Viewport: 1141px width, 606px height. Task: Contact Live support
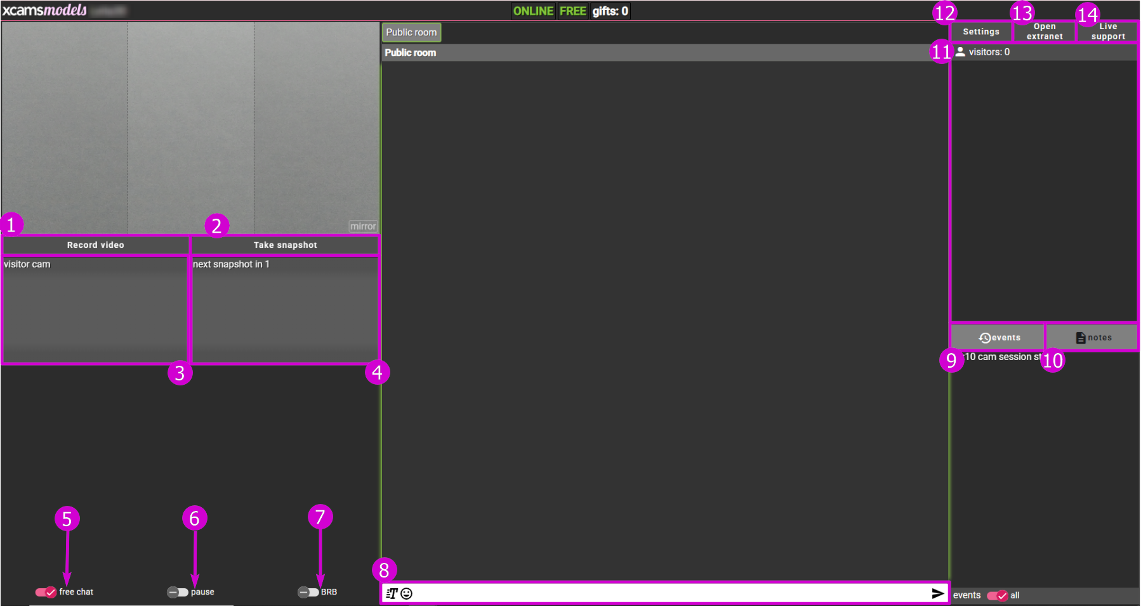pyautogui.click(x=1108, y=32)
